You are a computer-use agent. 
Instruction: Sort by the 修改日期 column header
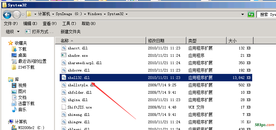click(166, 41)
